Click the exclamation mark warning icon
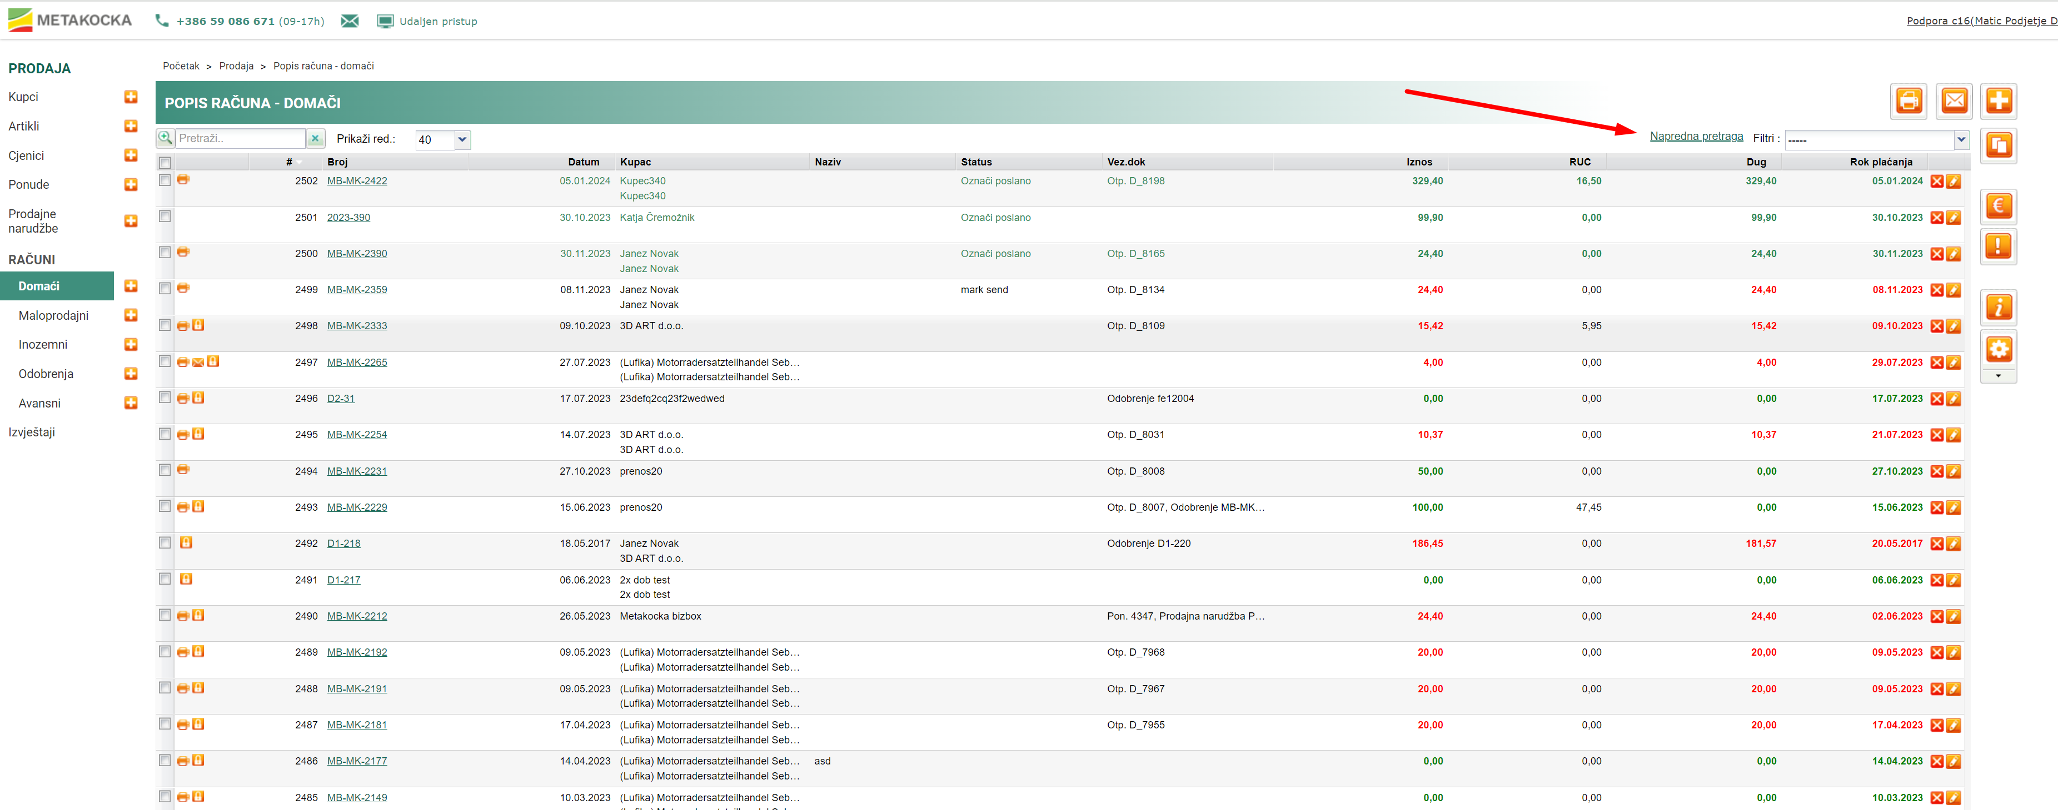The image size is (2058, 810). [x=1998, y=246]
